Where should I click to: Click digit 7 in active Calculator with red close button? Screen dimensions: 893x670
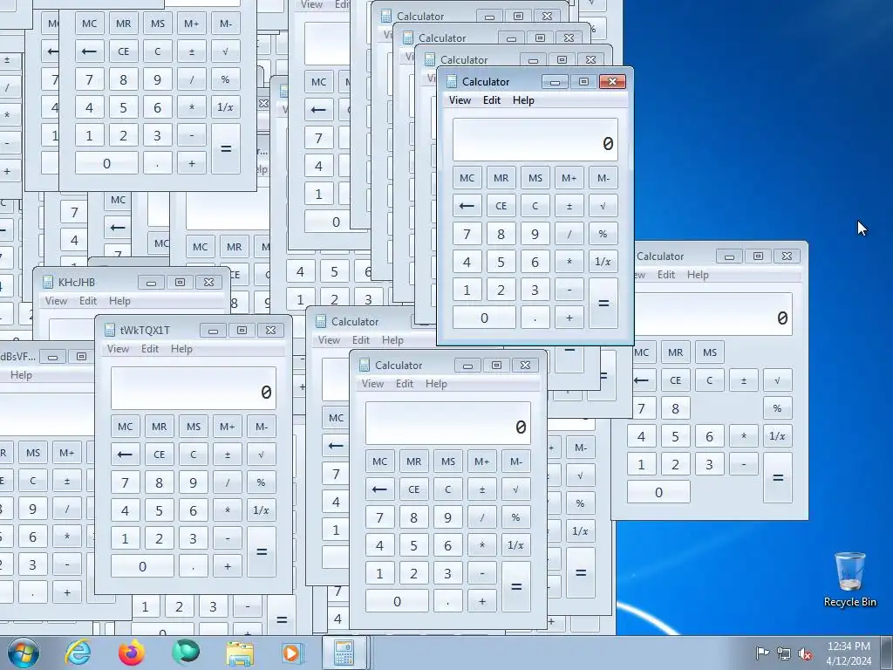[x=467, y=234]
